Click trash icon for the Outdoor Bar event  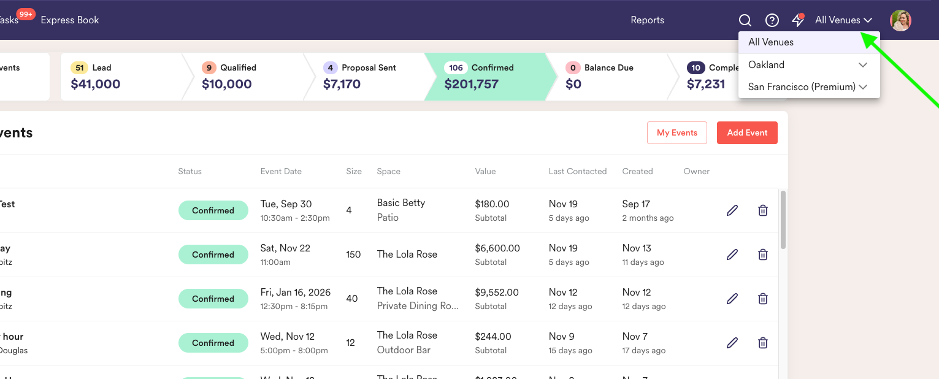coord(763,343)
